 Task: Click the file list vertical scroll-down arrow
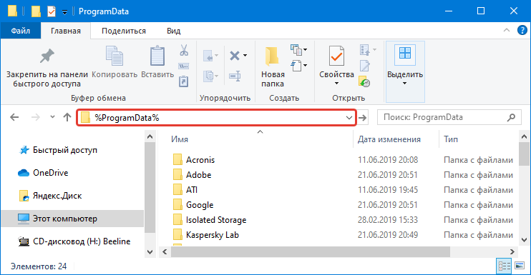[x=525, y=240]
